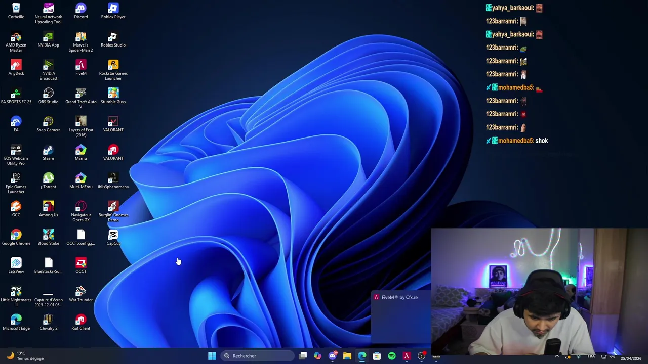Screen dimensions: 648x364
Task: Select the Capture d'écran 2025-12-01 file
Action: pos(48,297)
